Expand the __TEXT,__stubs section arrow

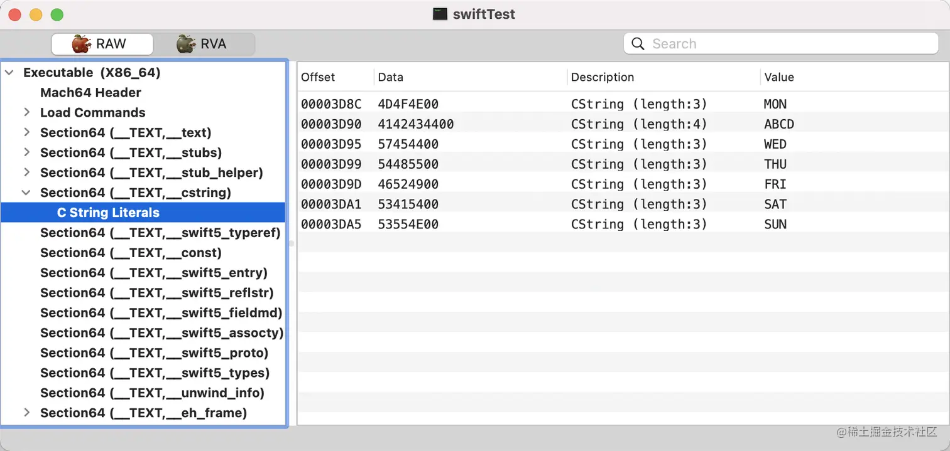(27, 153)
